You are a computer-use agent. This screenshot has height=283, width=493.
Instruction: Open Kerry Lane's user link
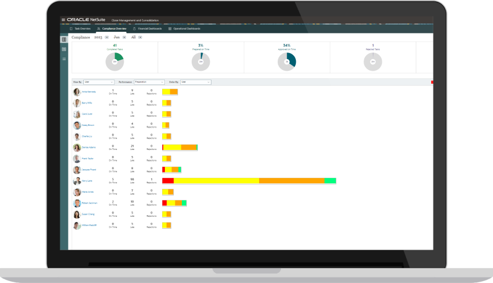pos(87,181)
